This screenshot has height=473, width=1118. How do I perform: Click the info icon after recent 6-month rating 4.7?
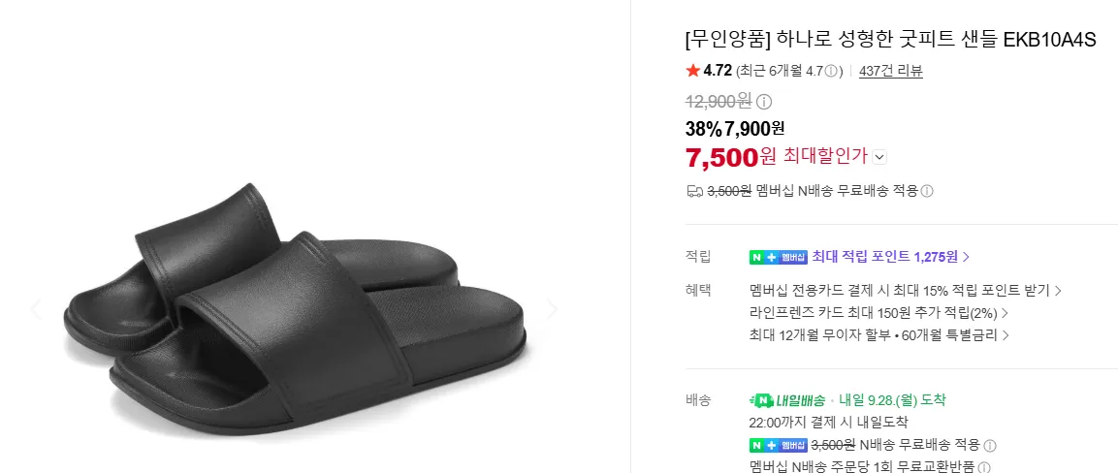[831, 71]
